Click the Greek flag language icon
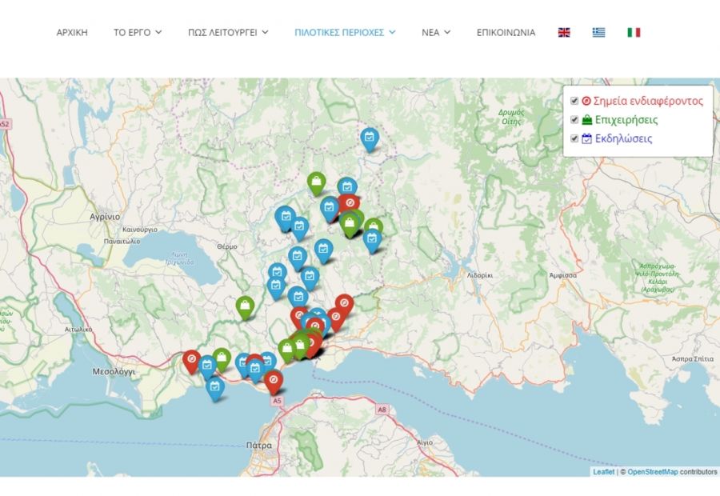 tap(599, 33)
